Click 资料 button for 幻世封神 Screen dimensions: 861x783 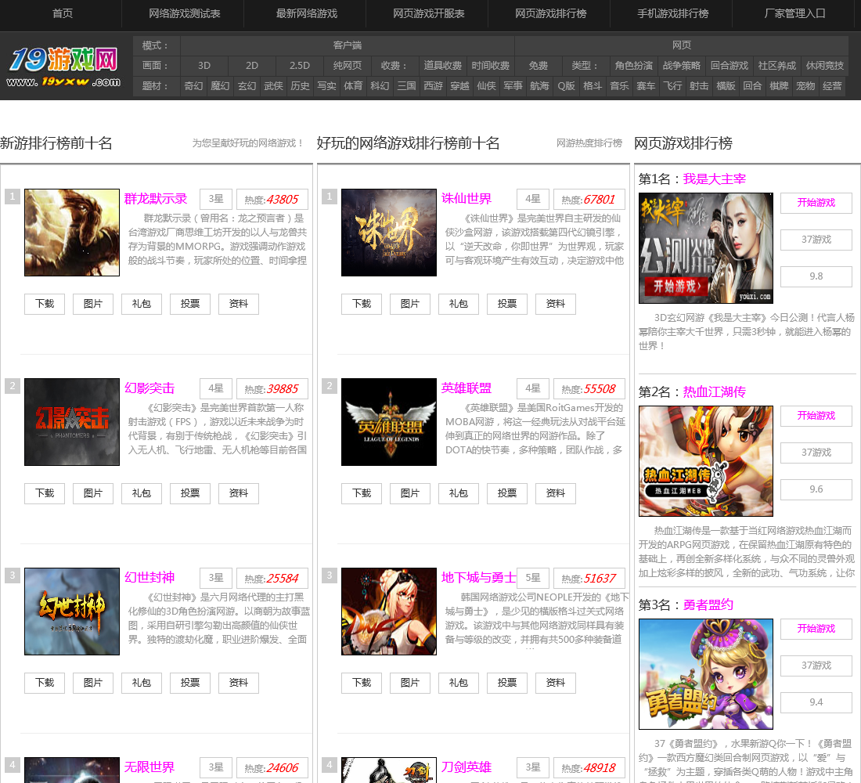point(238,683)
